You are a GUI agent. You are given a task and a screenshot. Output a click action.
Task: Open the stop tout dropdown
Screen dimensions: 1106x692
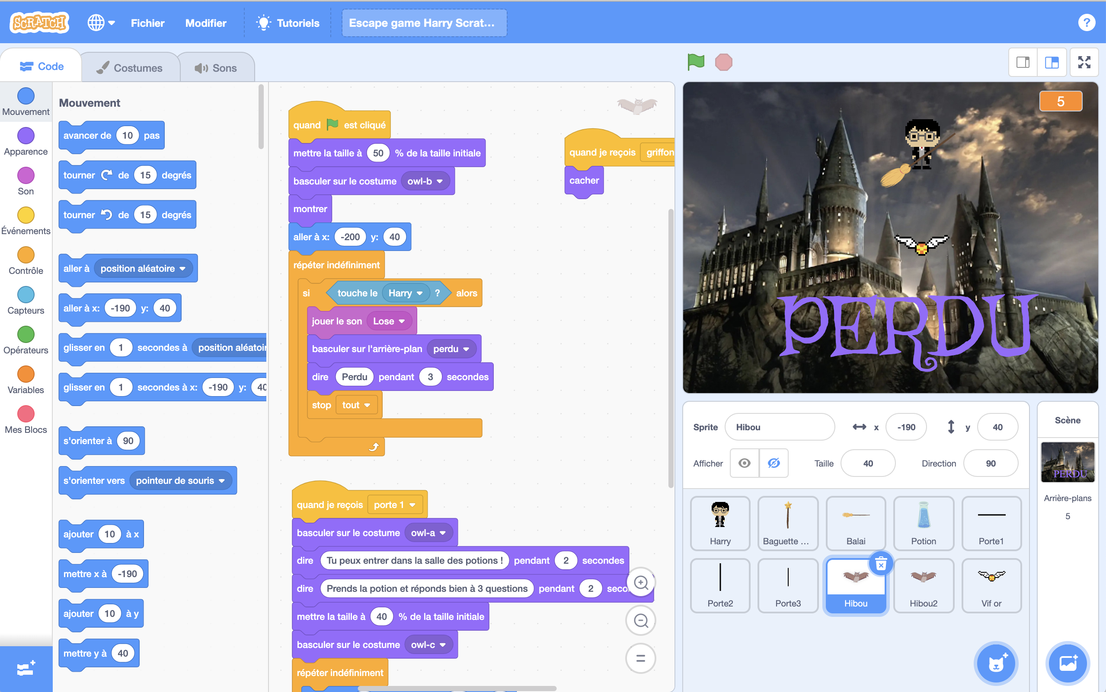(x=356, y=405)
